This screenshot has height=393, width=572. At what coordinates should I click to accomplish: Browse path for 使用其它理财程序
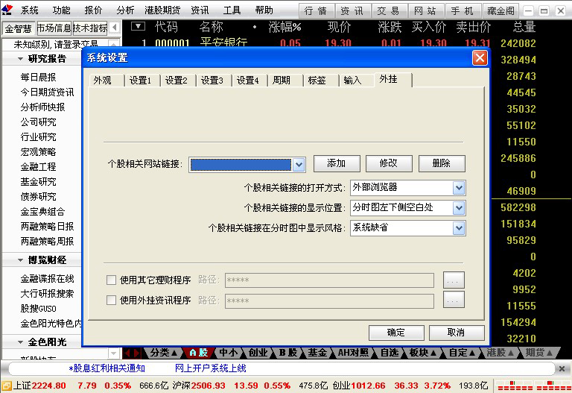pos(454,280)
